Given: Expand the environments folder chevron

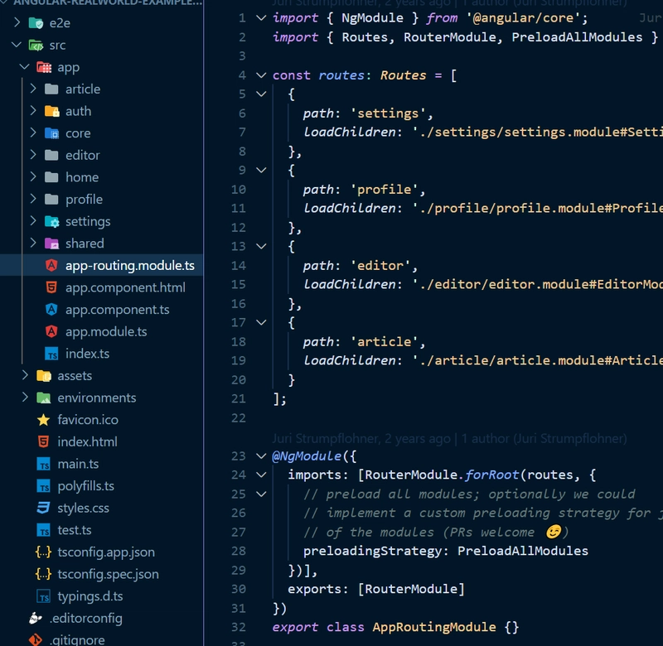Looking at the screenshot, I should pos(25,398).
